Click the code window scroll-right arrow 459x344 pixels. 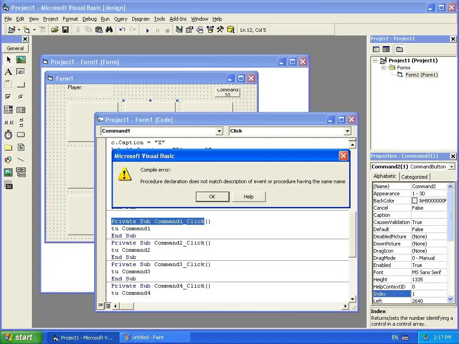point(346,306)
